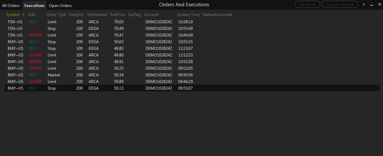Minimize the Orders And Executions window
This screenshot has width=383, height=156.
372,5
